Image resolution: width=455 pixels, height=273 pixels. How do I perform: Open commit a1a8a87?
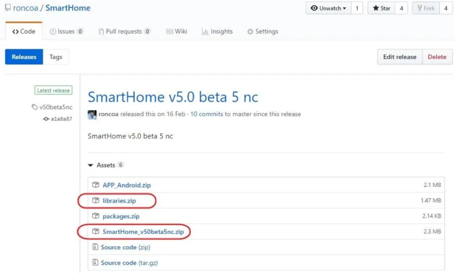[61, 119]
